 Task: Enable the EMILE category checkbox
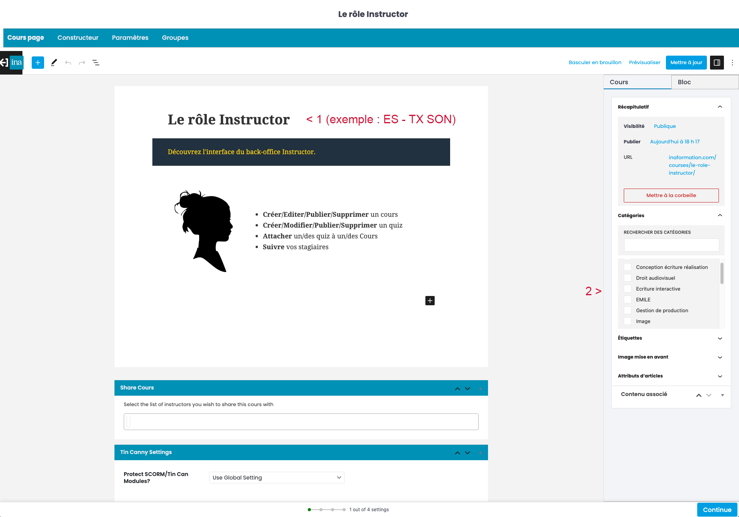pos(628,299)
